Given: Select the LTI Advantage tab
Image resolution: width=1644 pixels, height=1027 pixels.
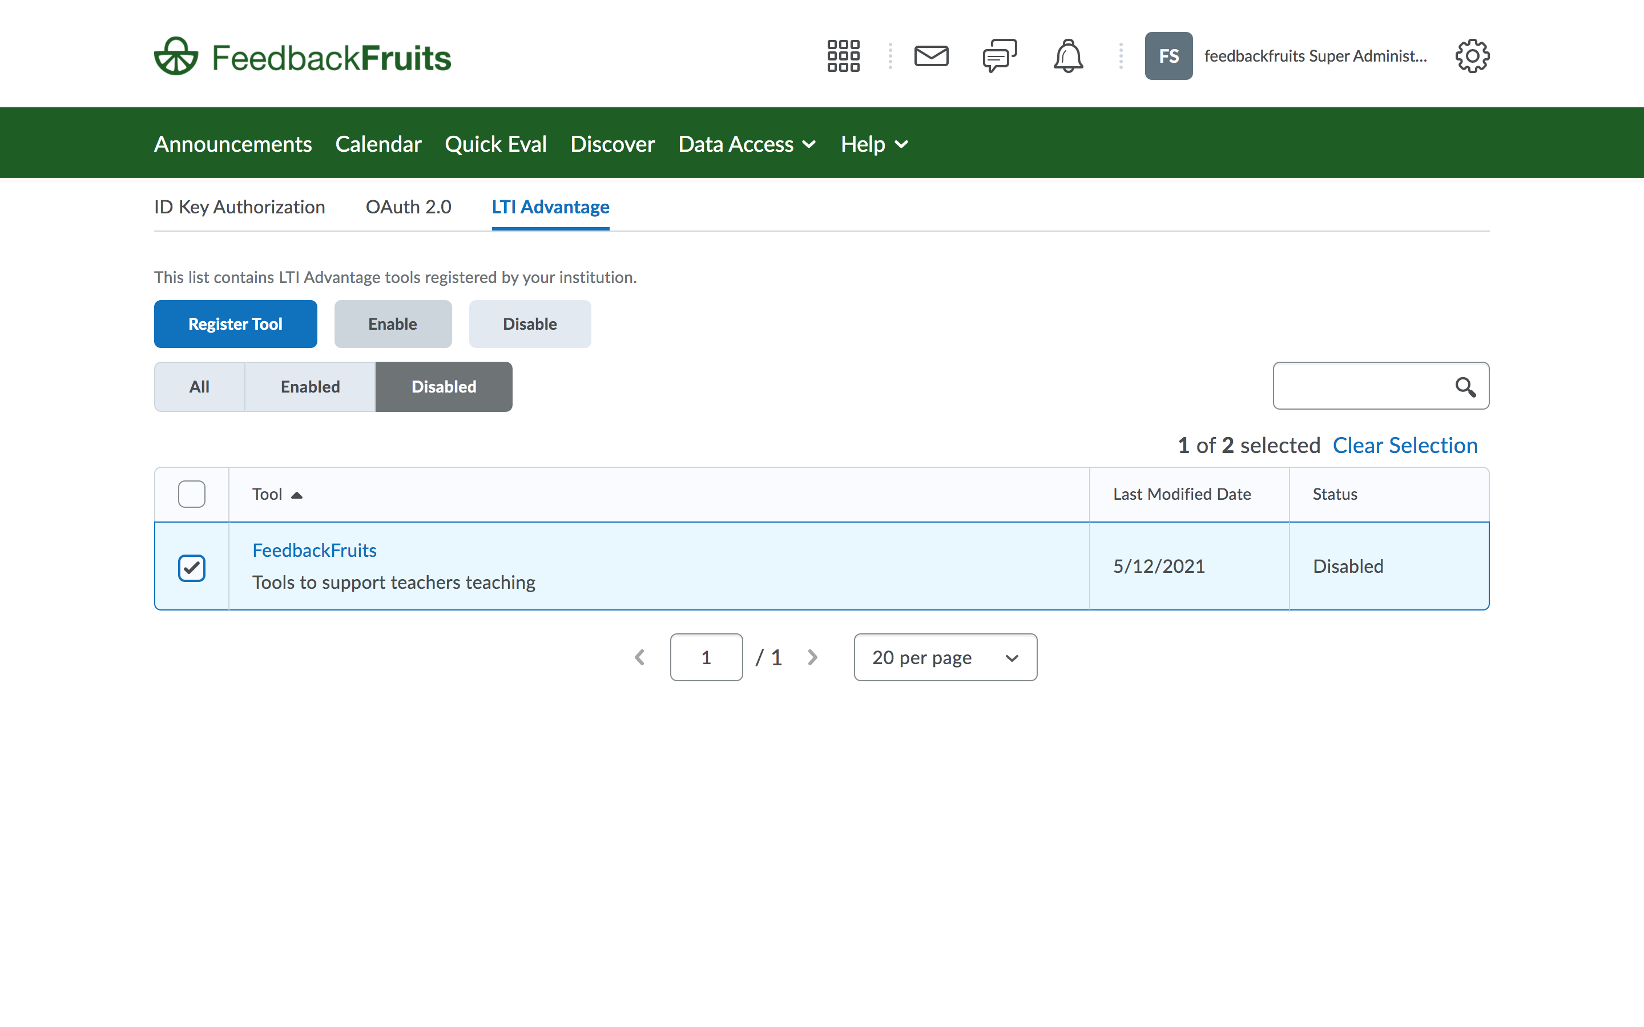Looking at the screenshot, I should (550, 207).
